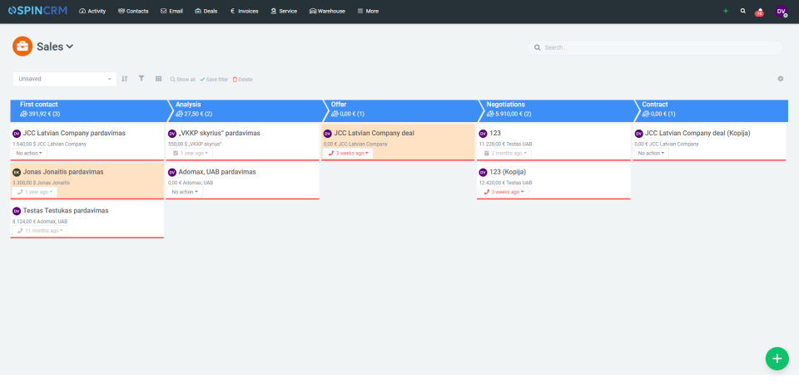Click 8.124,00 € Adomax, UAB text
Viewport: 799px width, 392px height.
click(40, 222)
